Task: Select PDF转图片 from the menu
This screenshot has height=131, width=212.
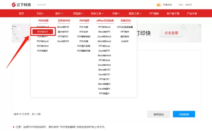Action: pos(43,51)
